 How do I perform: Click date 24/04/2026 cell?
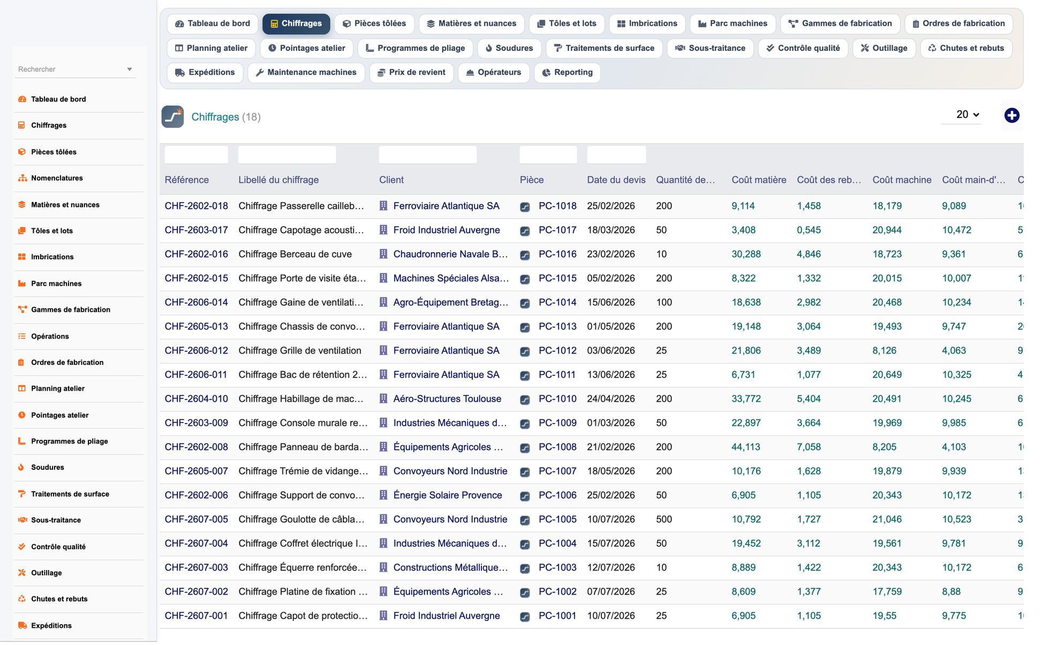coord(611,399)
